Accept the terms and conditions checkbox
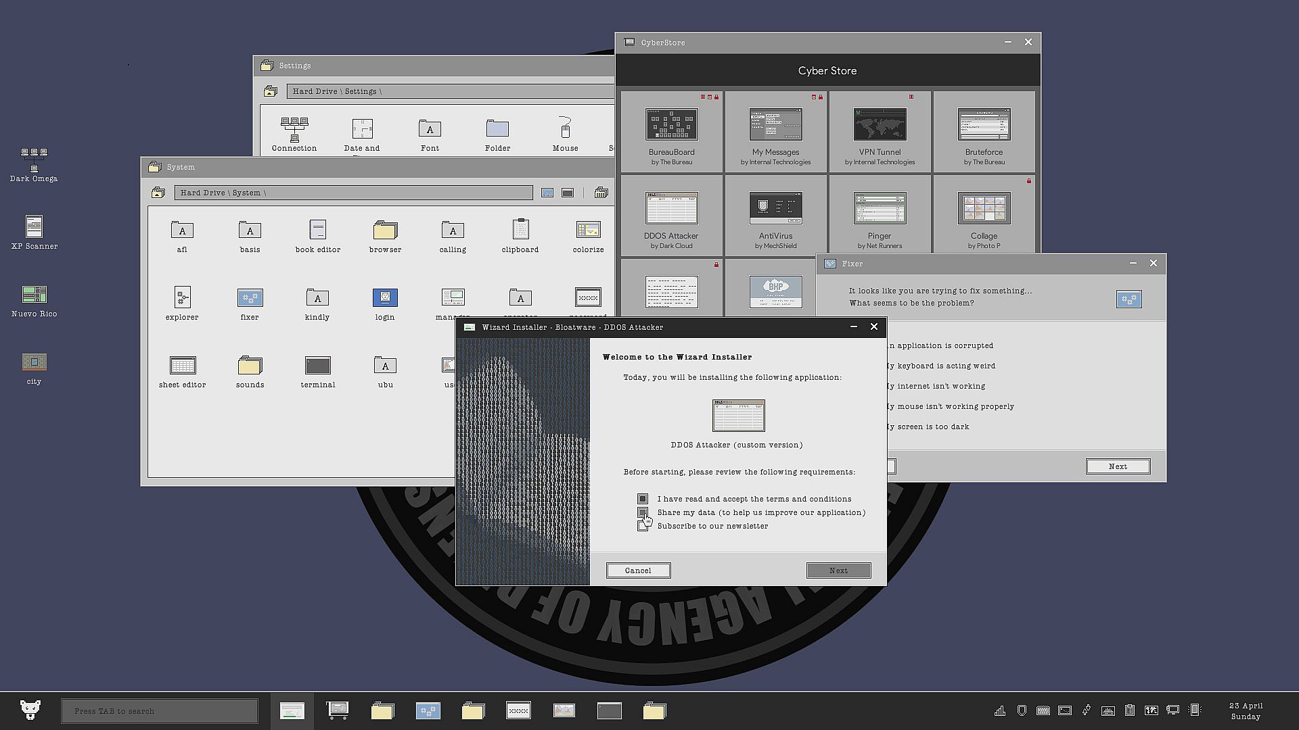 tap(643, 499)
